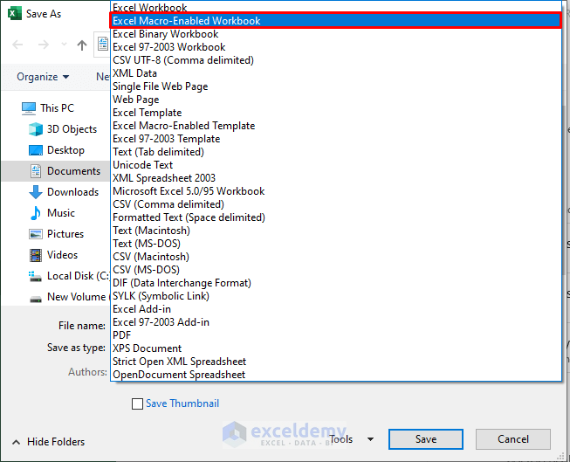Select Strict Open XML Spreadsheet
The image size is (570, 462).
pyautogui.click(x=336, y=362)
